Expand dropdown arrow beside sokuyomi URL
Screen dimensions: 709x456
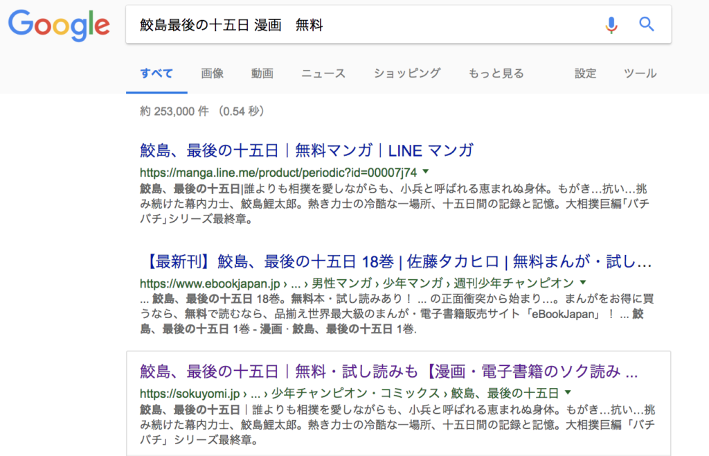tap(568, 392)
